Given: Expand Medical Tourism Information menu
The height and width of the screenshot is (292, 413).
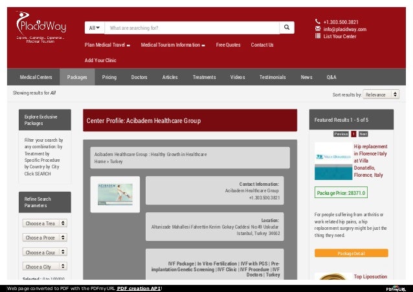Looking at the screenshot, I should pos(173,45).
